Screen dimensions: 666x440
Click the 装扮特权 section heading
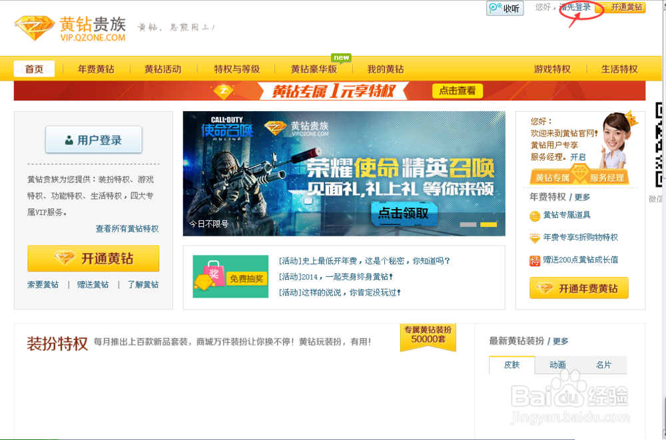click(57, 343)
